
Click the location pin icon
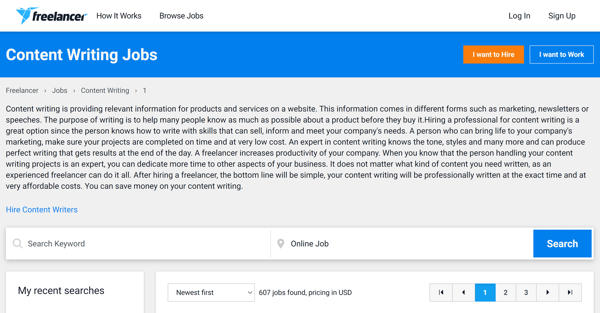click(x=280, y=243)
